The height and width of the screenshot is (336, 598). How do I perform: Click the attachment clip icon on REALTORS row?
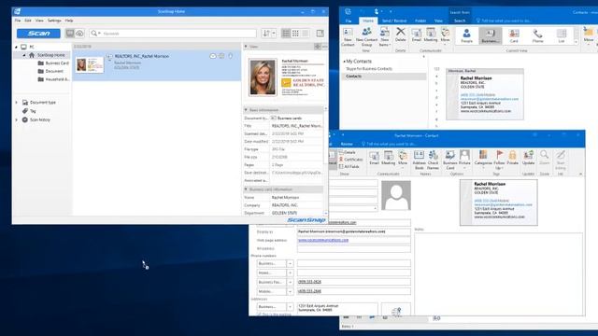[231, 56]
